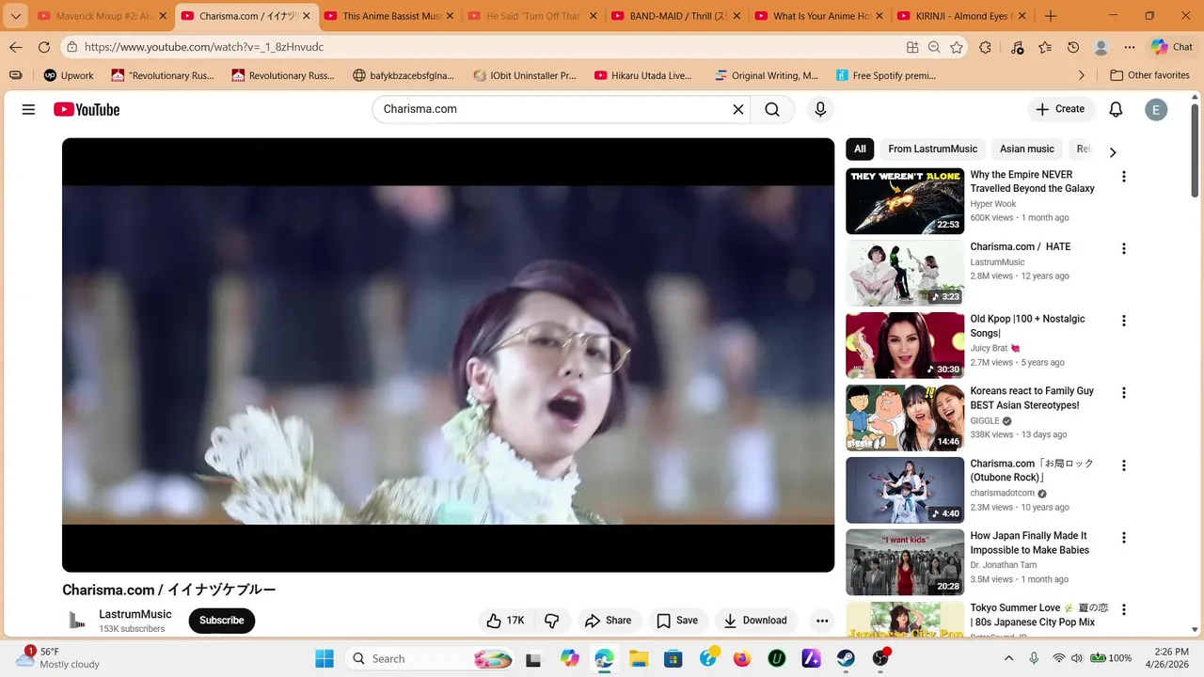Open the Create menu button
The image size is (1204, 677).
coord(1060,109)
